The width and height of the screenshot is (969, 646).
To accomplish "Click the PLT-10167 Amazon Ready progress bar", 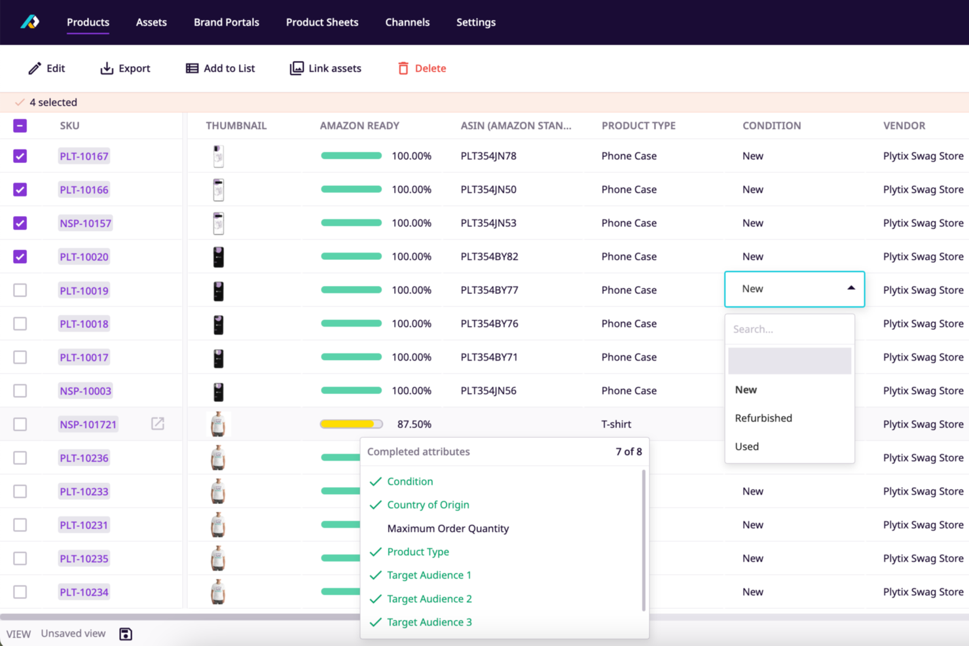I will click(351, 156).
